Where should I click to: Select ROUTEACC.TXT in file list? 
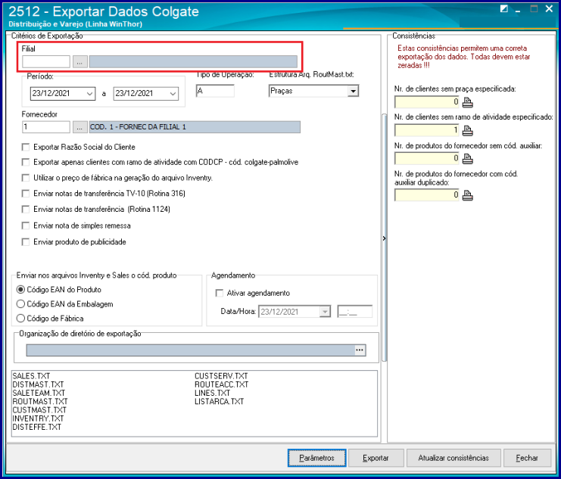[x=222, y=384]
